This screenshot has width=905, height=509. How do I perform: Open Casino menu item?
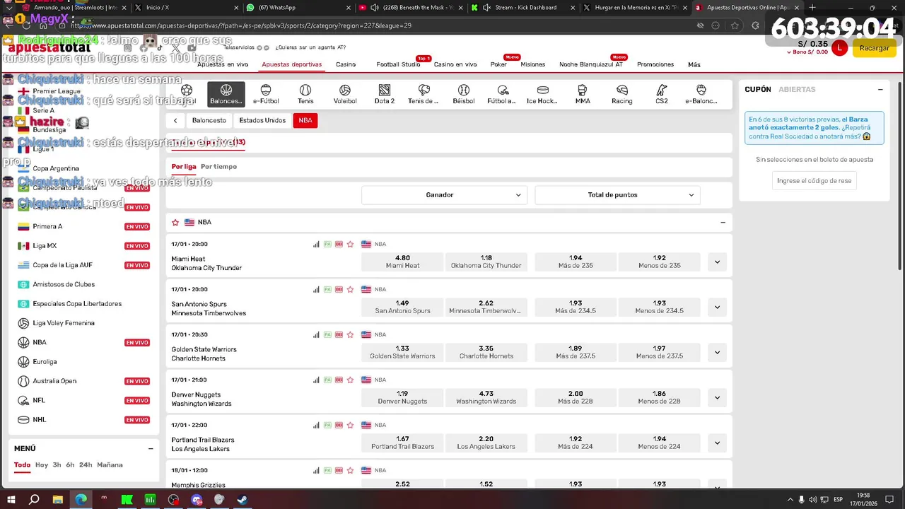click(x=346, y=64)
